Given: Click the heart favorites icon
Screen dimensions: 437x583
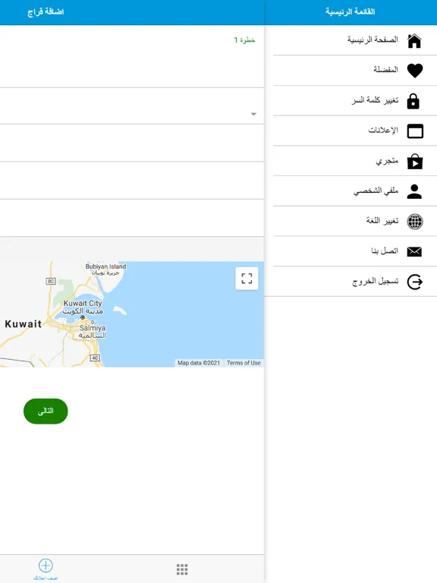Looking at the screenshot, I should pyautogui.click(x=415, y=71).
